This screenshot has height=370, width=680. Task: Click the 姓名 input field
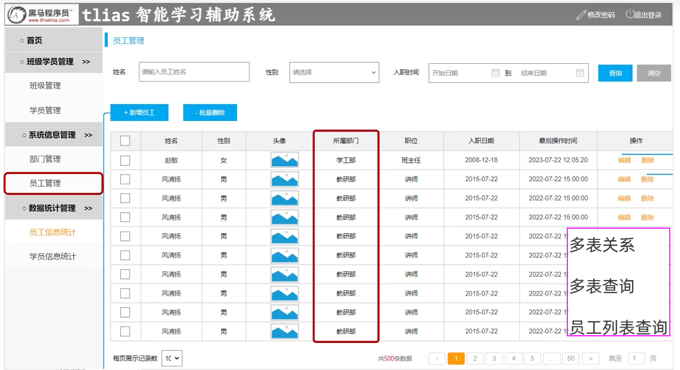tap(194, 72)
